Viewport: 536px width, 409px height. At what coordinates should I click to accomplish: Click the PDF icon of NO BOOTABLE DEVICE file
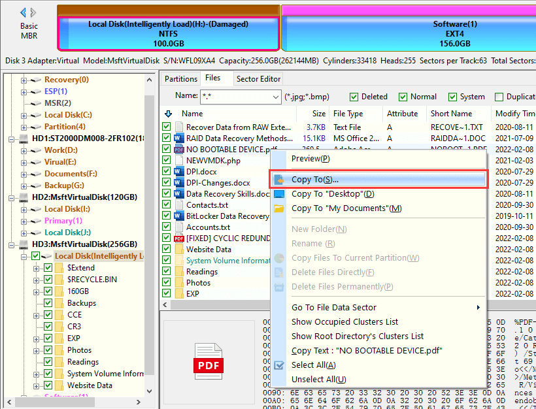180,150
